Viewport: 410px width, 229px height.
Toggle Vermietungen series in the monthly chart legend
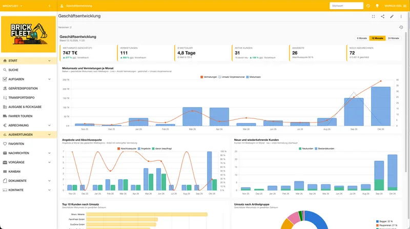tap(209, 77)
